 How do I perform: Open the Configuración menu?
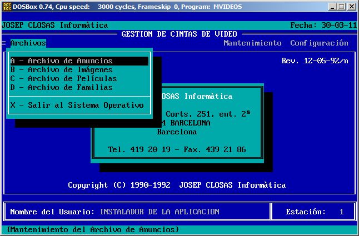tap(319, 43)
